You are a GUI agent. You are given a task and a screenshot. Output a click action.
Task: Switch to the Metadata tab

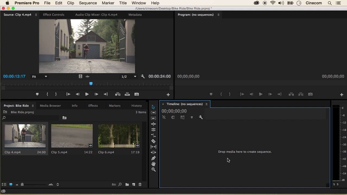(135, 15)
